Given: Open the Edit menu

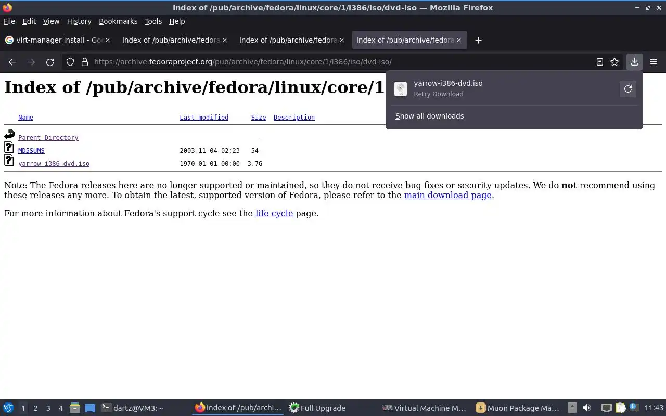Looking at the screenshot, I should [29, 21].
